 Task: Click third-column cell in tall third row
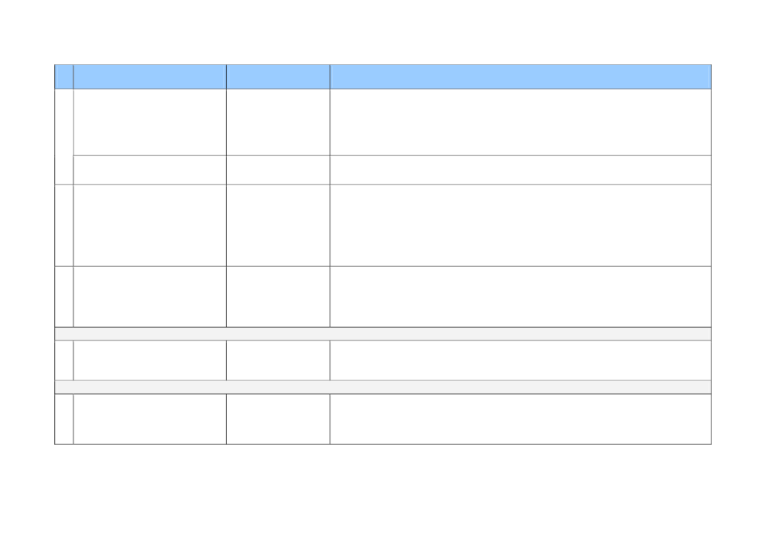278,225
